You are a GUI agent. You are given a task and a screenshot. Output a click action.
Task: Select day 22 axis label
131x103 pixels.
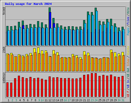(88, 100)
